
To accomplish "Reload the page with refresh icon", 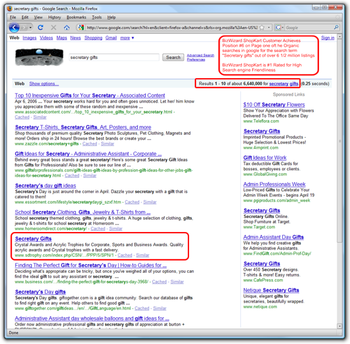I will 40,27.
